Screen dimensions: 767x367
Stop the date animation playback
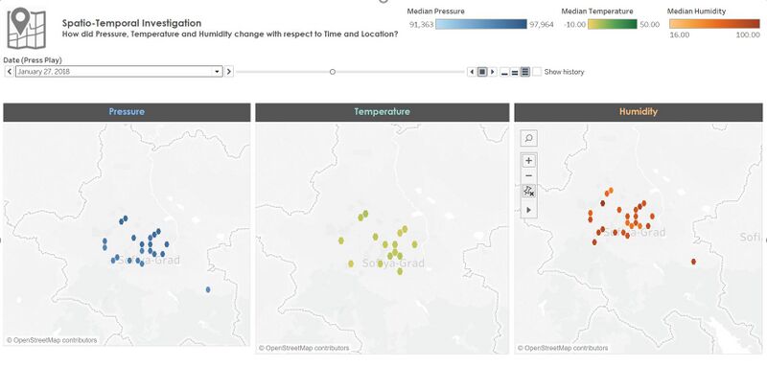(482, 72)
